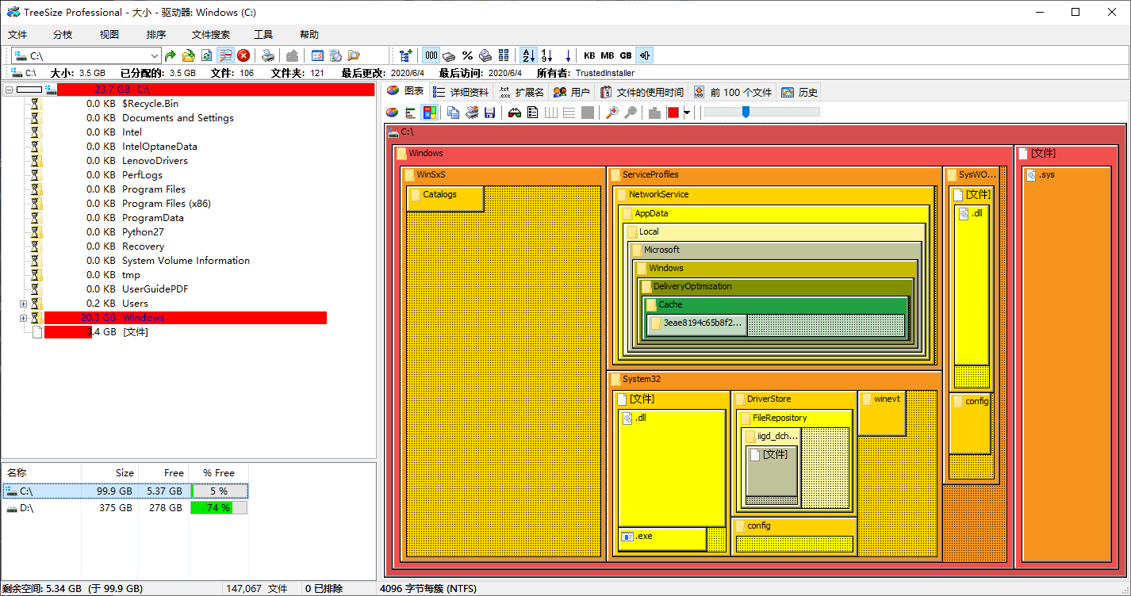Image resolution: width=1131 pixels, height=596 pixels.
Task: Click the zoom out magnifier on chart toolbar
Action: (631, 113)
